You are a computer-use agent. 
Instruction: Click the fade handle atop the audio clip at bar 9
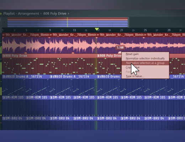(49, 38)
